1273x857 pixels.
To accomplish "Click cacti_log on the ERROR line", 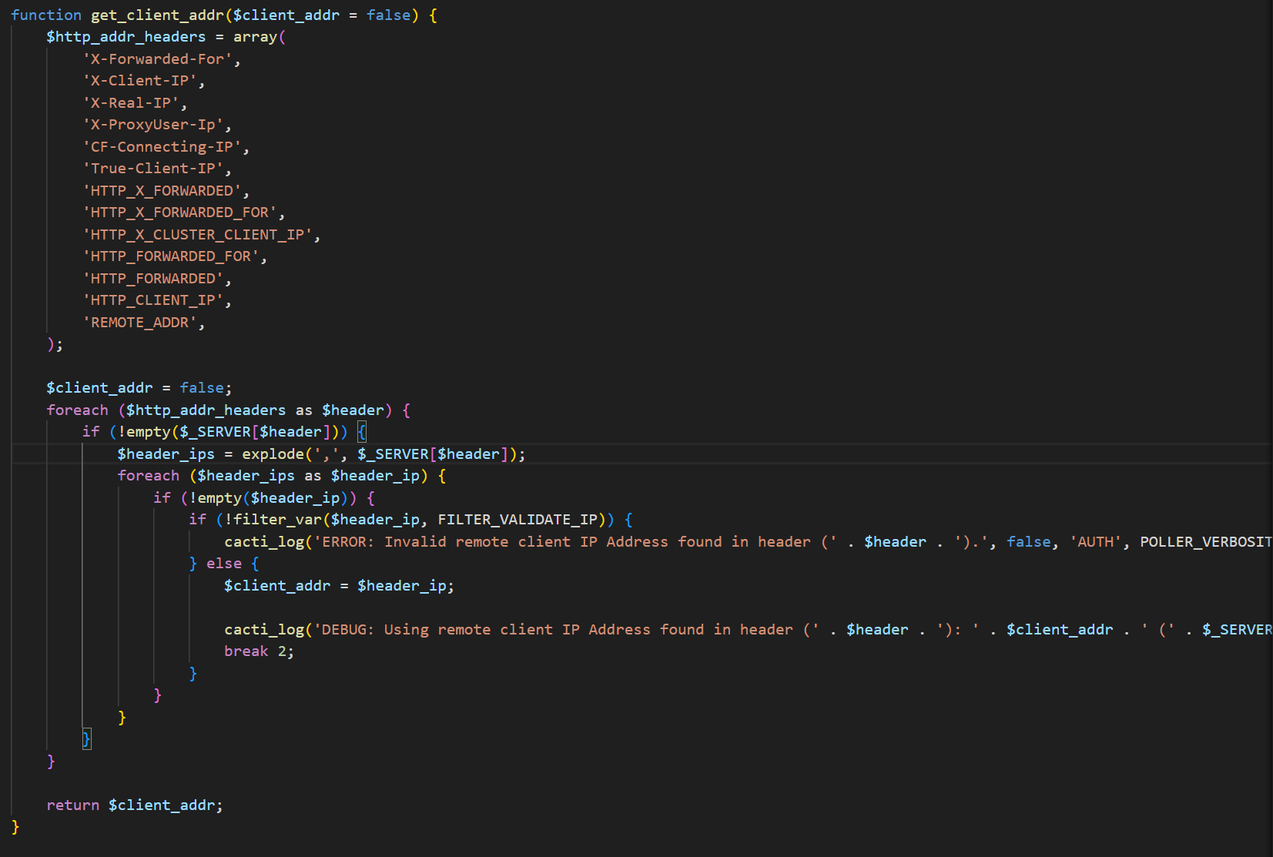I will (x=264, y=542).
